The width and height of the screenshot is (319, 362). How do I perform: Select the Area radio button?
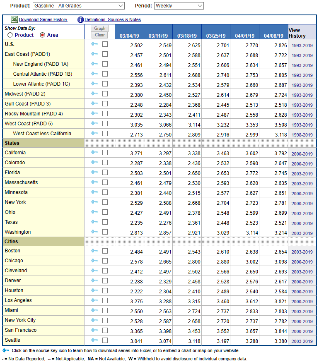click(42, 35)
